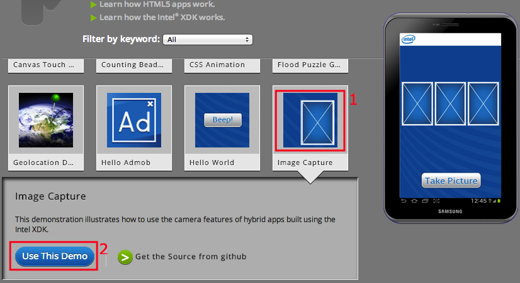This screenshot has height=283, width=520.
Task: Click the green arrow github icon
Action: [x=125, y=257]
